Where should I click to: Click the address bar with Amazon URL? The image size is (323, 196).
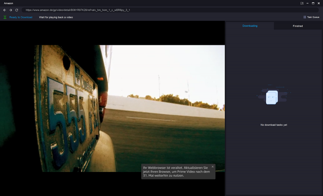[170, 10]
